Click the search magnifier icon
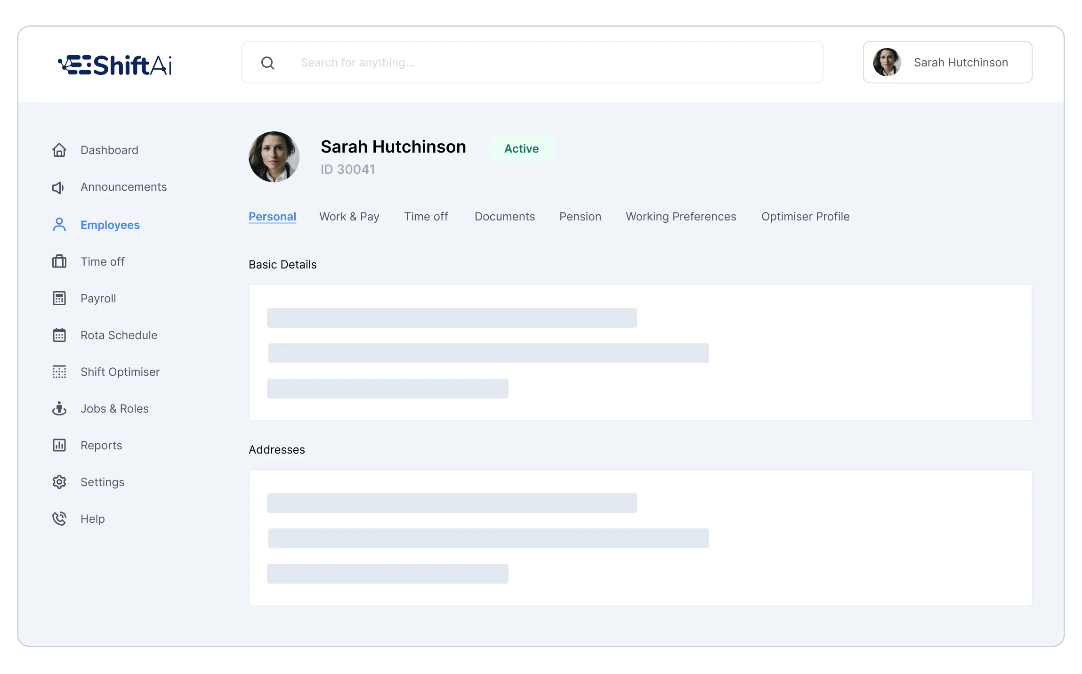Screen dimensions: 1082x674 [x=267, y=63]
